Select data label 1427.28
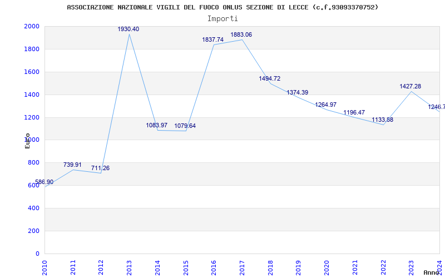The image size is (445, 278). pos(411,86)
